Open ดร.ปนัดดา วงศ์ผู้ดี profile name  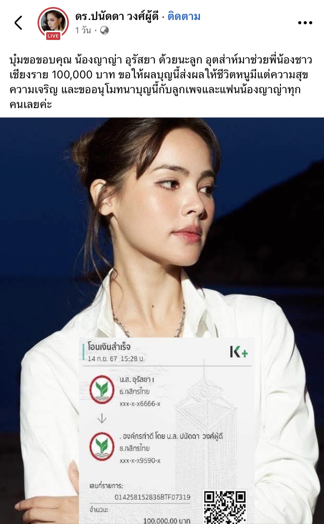(117, 16)
